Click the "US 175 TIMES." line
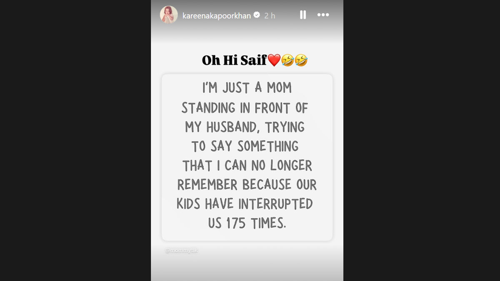500x281 pixels. [247, 224]
